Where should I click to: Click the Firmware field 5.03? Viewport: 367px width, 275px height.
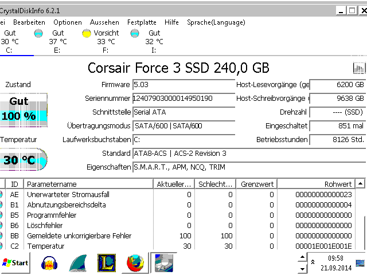tap(183, 85)
